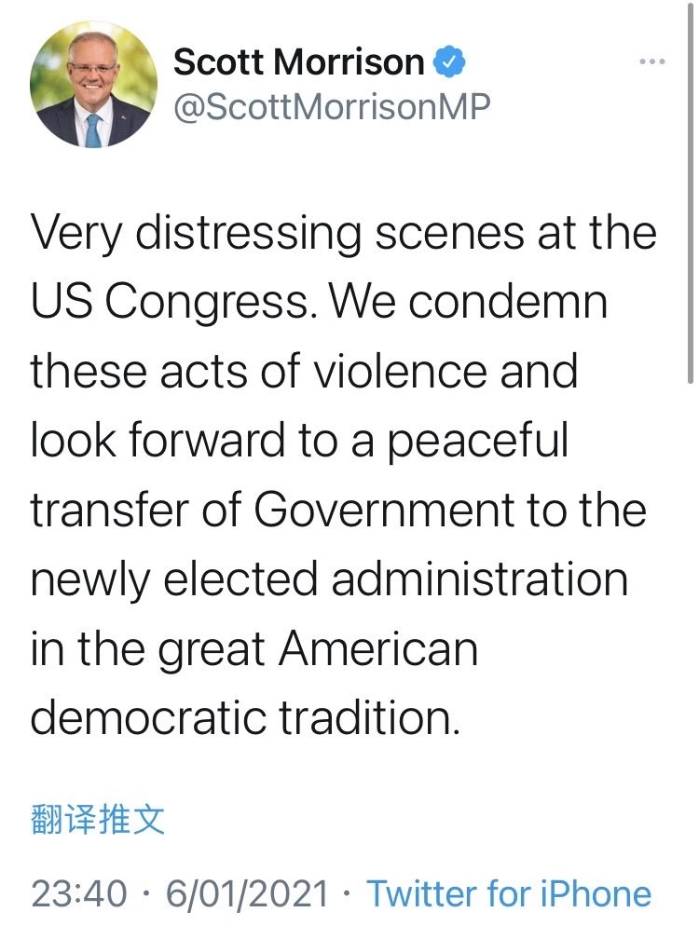Click the line "look forward to a peaceful"
Viewport: 699px width, 939px height.
[x=298, y=441]
